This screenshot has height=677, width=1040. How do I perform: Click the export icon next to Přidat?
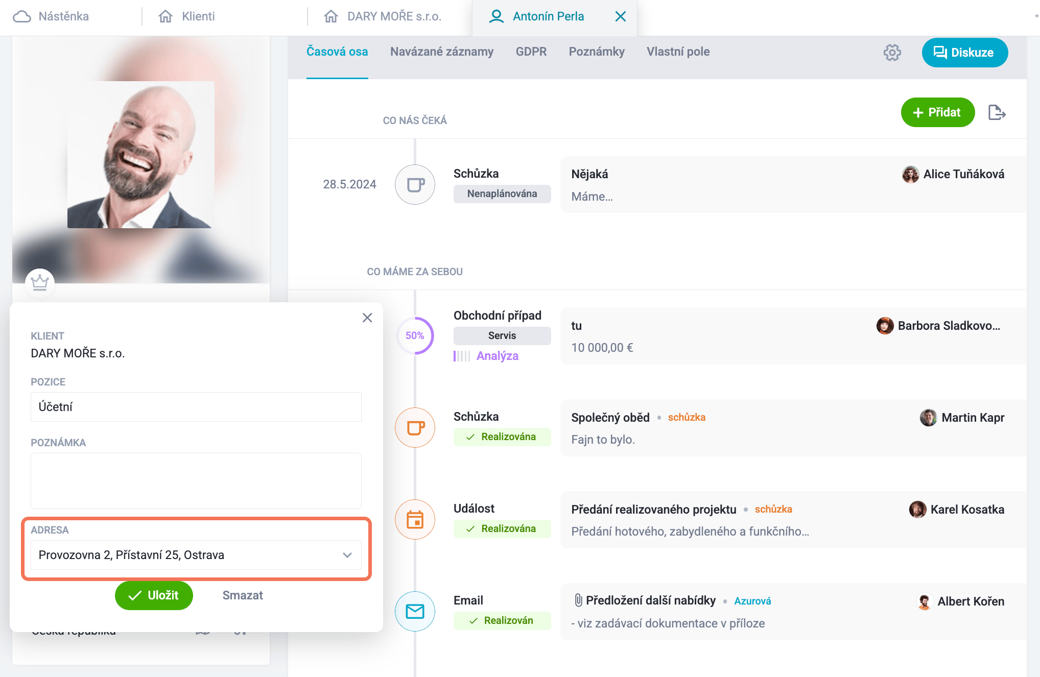(997, 112)
